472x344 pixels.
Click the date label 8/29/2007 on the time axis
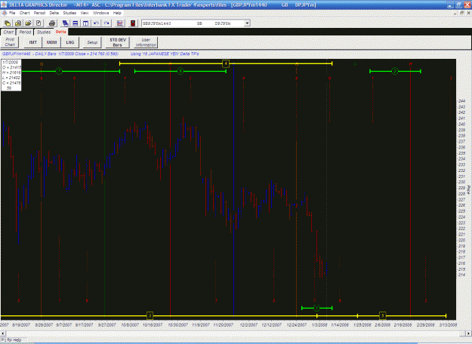click(44, 324)
